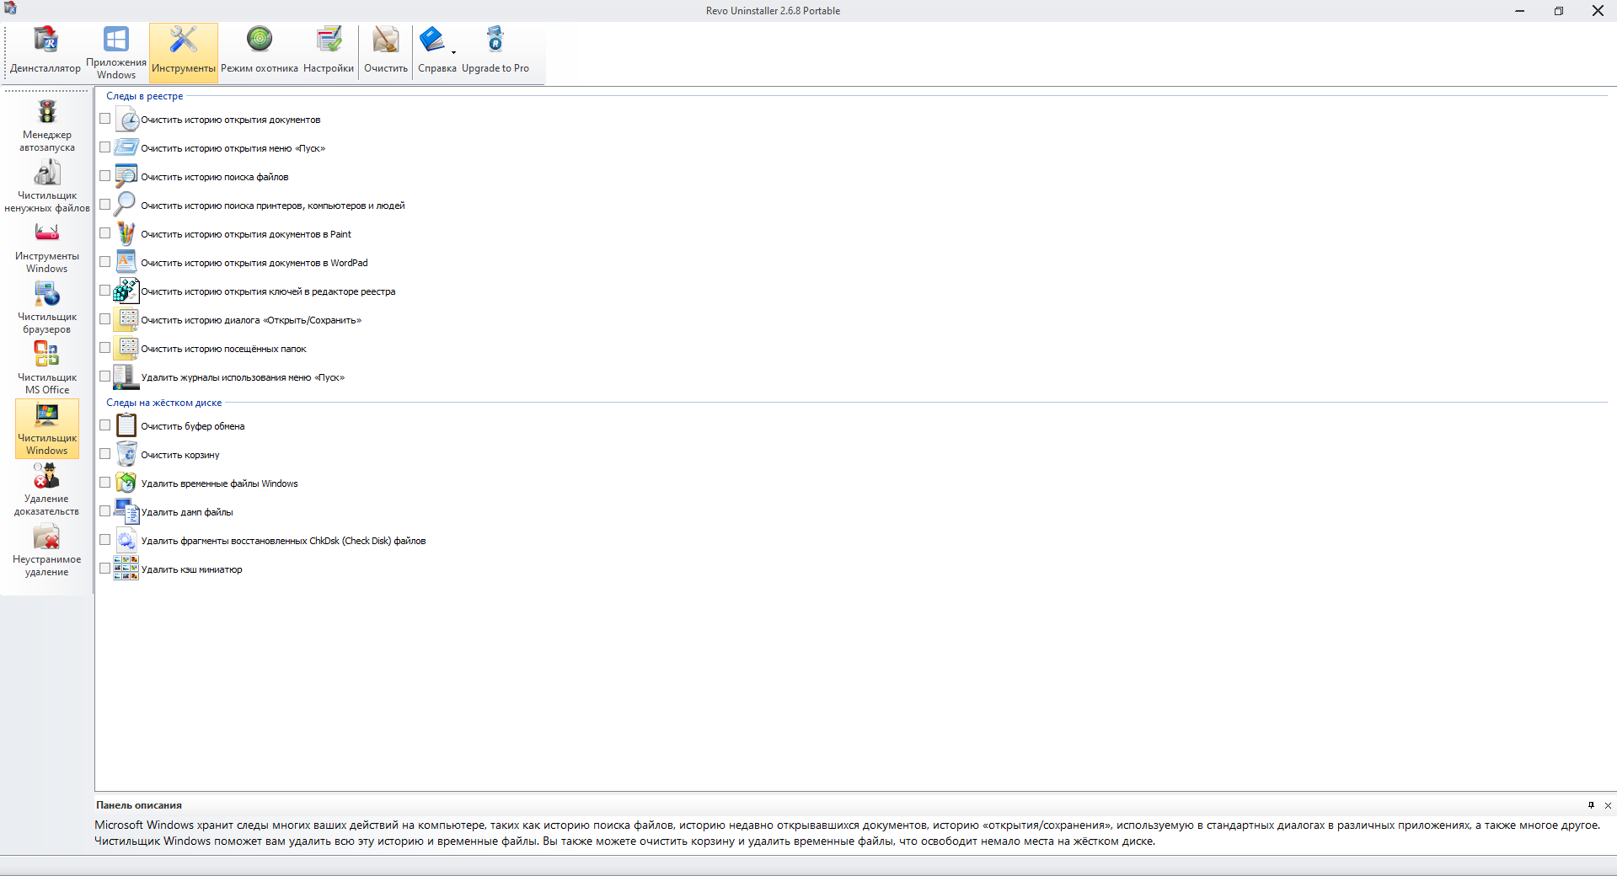Click Upgrade to Pro
Screen dimensions: 1617x876
[495, 51]
